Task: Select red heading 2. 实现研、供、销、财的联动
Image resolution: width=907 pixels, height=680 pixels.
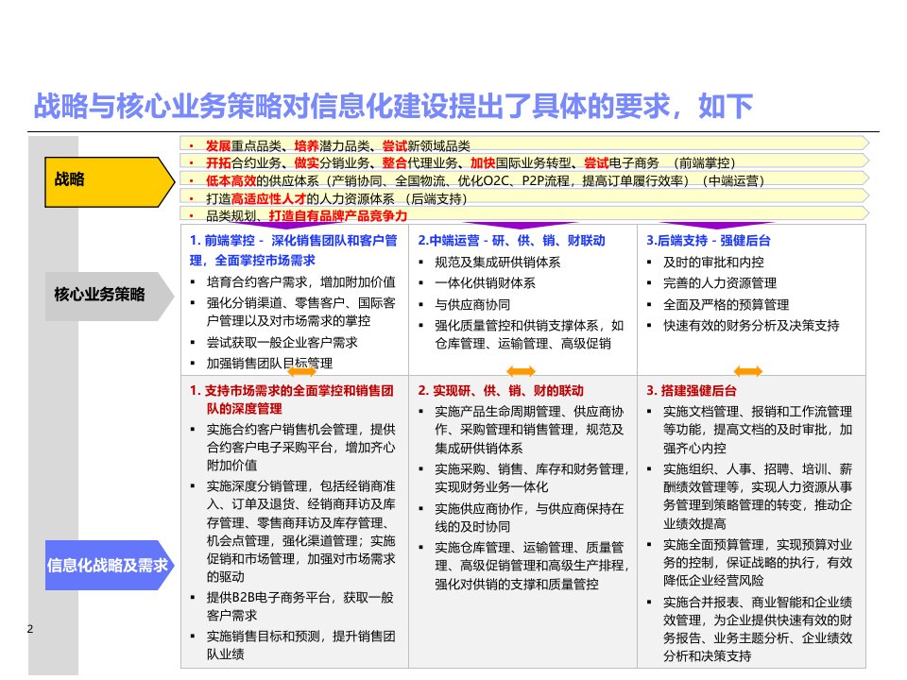Action: coord(501,391)
